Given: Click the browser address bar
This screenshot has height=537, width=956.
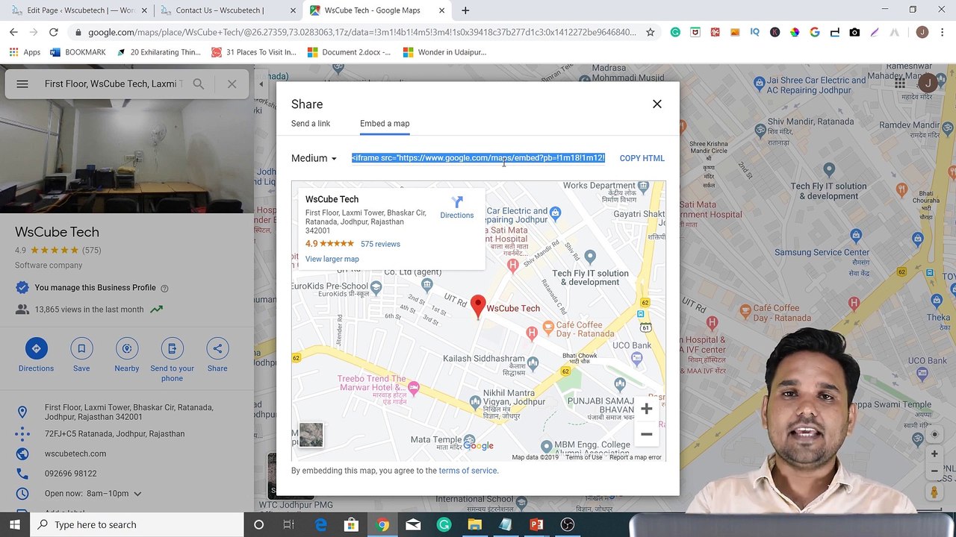Looking at the screenshot, I should point(361,32).
